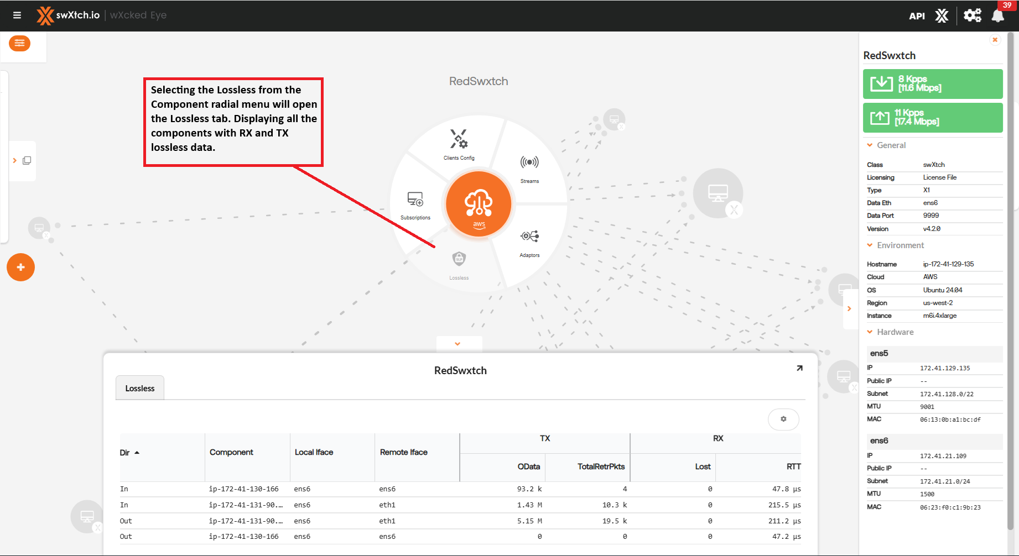Image resolution: width=1019 pixels, height=556 pixels.
Task: Collapse the General section
Action: coord(870,145)
